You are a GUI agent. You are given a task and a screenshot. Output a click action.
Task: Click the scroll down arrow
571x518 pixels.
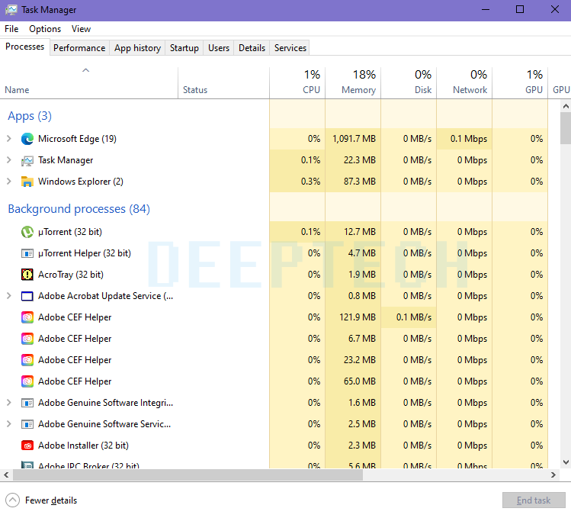[566, 462]
